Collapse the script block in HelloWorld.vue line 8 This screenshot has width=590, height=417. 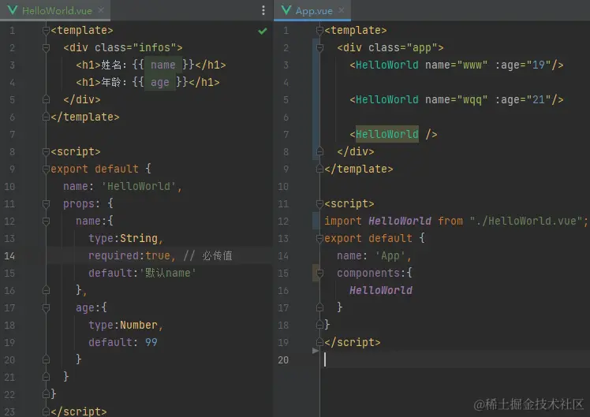point(46,152)
